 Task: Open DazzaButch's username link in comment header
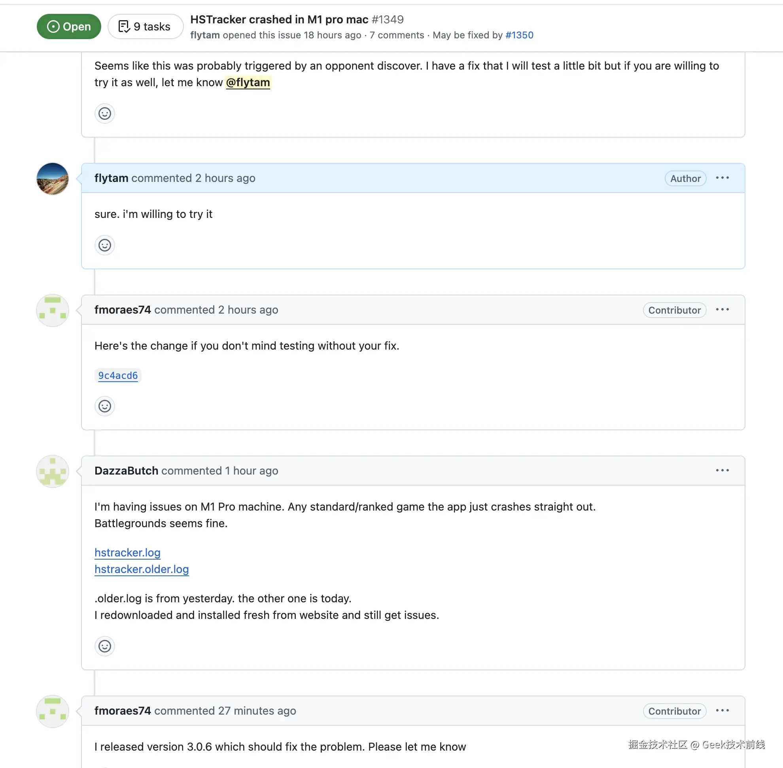click(126, 471)
